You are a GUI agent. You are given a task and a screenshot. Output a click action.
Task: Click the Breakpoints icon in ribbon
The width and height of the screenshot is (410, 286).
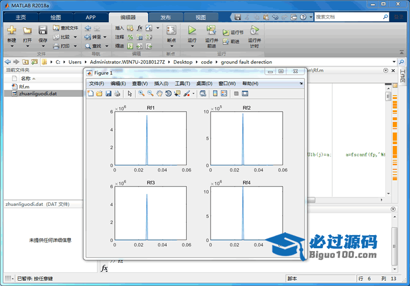[171, 30]
